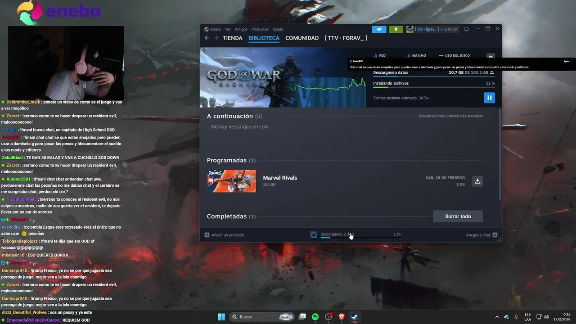Click the Programadas (1) section heading
The height and width of the screenshot is (324, 576).
point(231,160)
